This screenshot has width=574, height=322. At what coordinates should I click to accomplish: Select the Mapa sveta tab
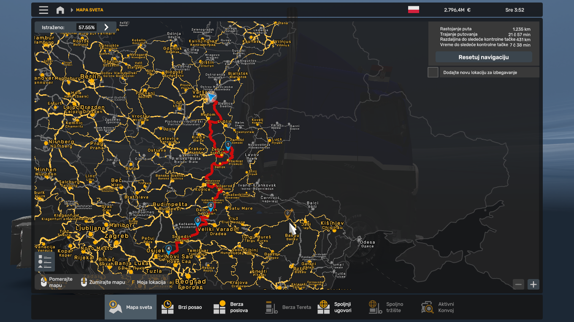(x=130, y=307)
